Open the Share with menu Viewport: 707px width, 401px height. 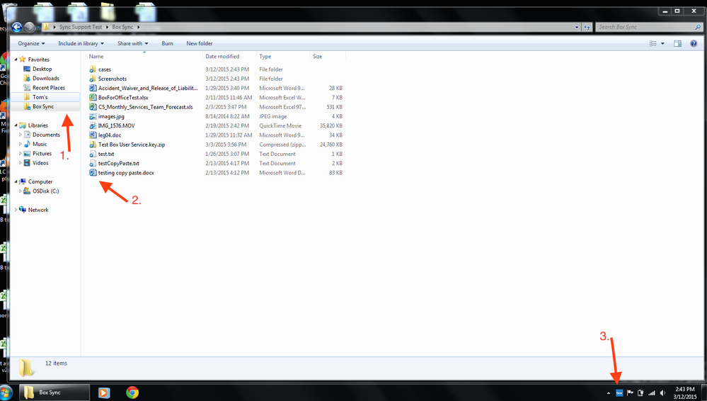click(132, 43)
